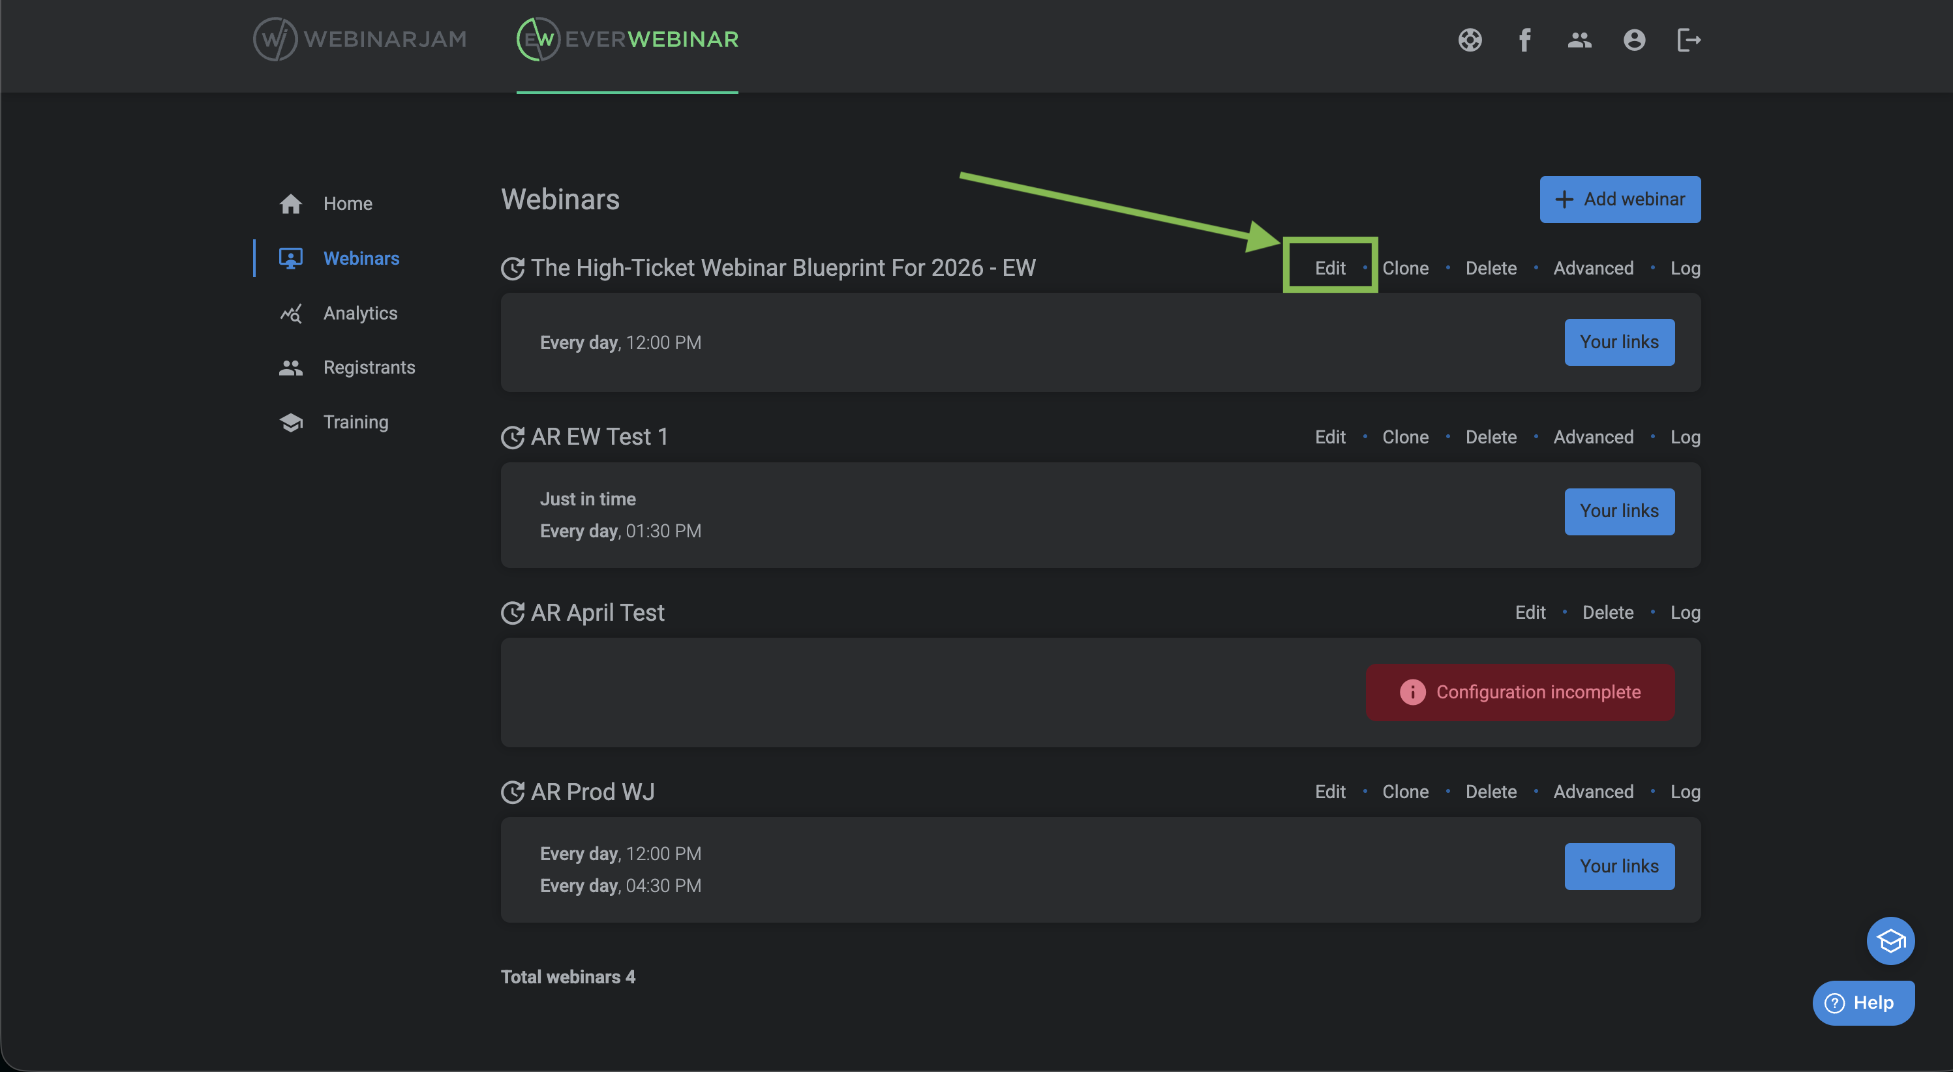This screenshot has width=1953, height=1072.
Task: Click the Configuration incomplete warning button
Action: [x=1519, y=692]
